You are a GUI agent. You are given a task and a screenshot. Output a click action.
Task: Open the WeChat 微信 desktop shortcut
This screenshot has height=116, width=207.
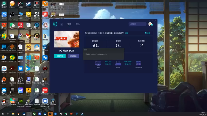point(12,26)
